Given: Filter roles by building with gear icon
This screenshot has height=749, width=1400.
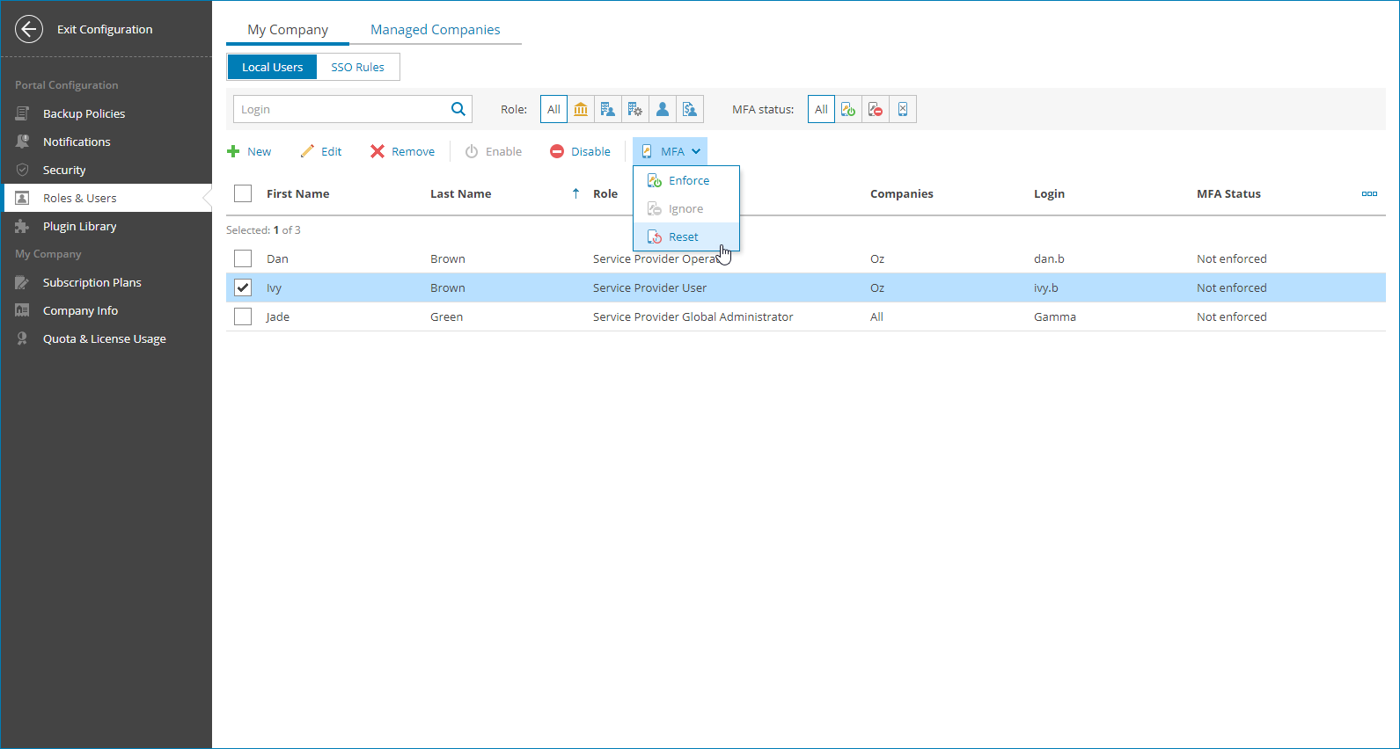Looking at the screenshot, I should [x=635, y=109].
